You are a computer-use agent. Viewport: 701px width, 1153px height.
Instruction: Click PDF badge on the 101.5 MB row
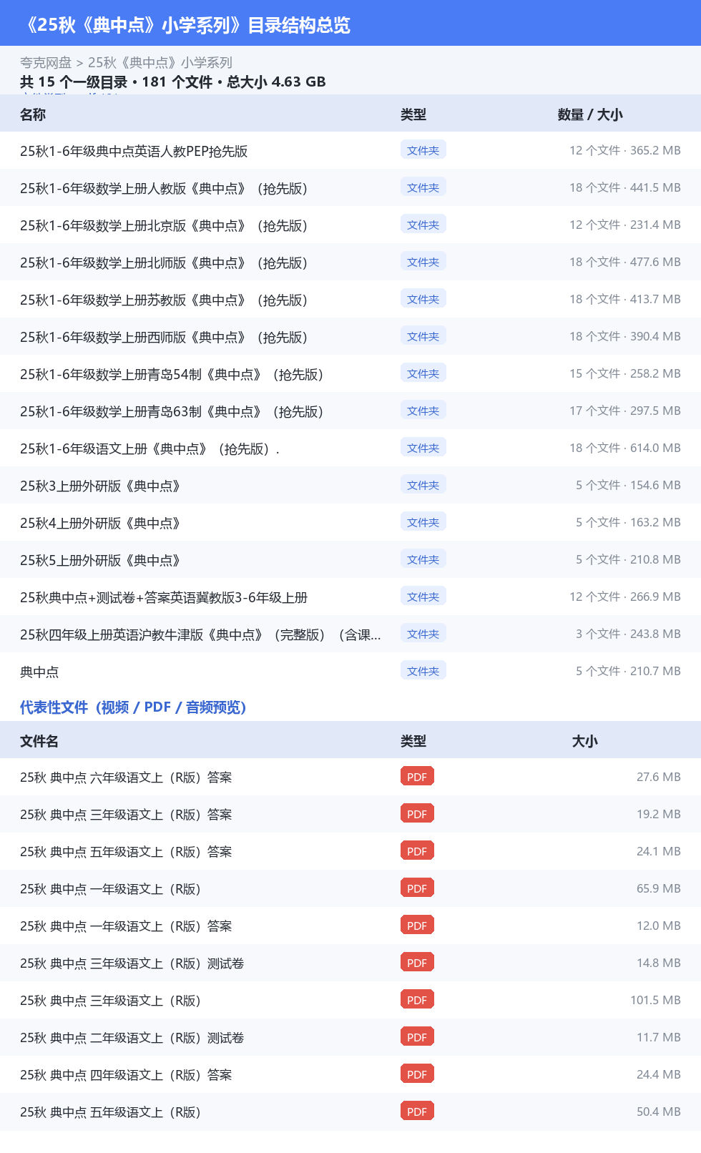pyautogui.click(x=417, y=1000)
